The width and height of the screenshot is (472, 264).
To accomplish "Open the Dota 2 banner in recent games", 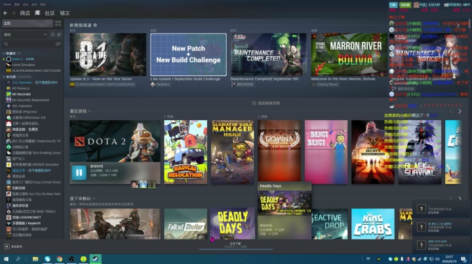I will [115, 141].
